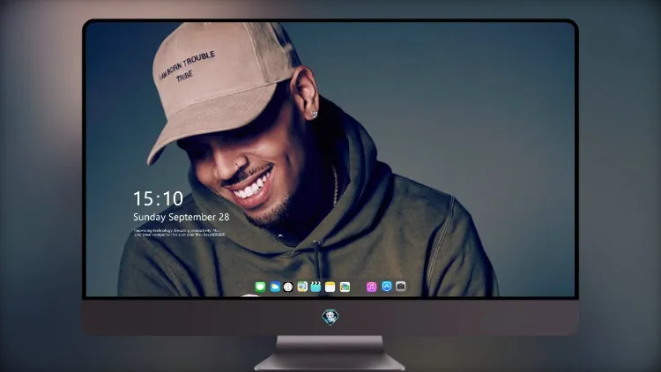Click the logo badge on monitor chin

click(x=330, y=316)
